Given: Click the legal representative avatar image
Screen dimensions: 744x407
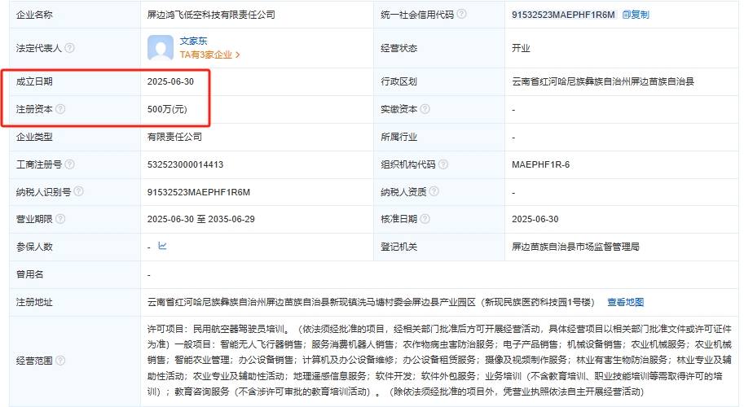Looking at the screenshot, I should tap(161, 48).
